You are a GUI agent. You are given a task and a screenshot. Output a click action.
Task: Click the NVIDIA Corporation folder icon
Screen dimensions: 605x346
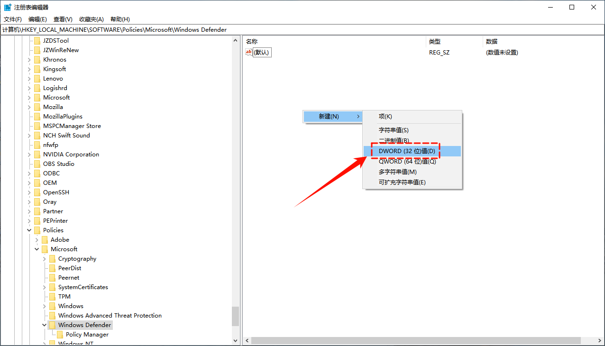click(x=37, y=154)
